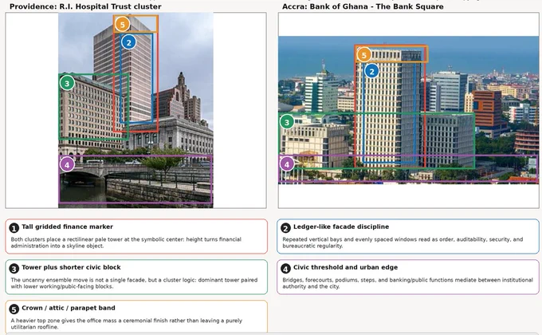Click the description starting 'The uncanny ensemble move'

pyautogui.click(x=134, y=283)
